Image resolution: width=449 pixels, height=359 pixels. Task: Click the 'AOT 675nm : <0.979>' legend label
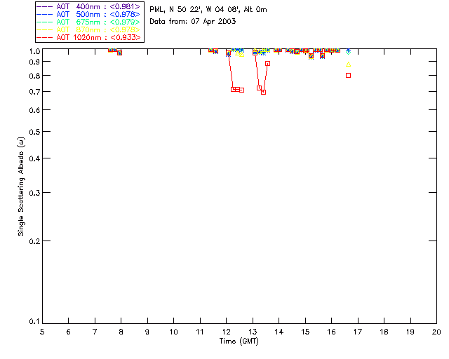point(98,22)
